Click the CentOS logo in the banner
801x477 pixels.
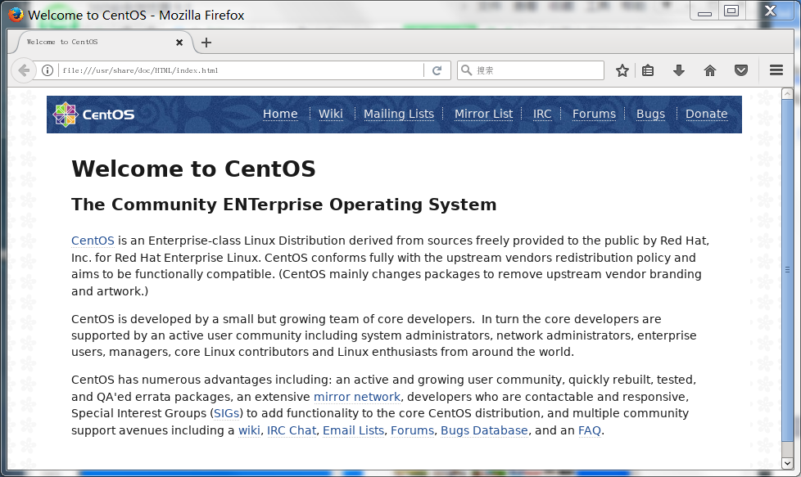coord(93,115)
